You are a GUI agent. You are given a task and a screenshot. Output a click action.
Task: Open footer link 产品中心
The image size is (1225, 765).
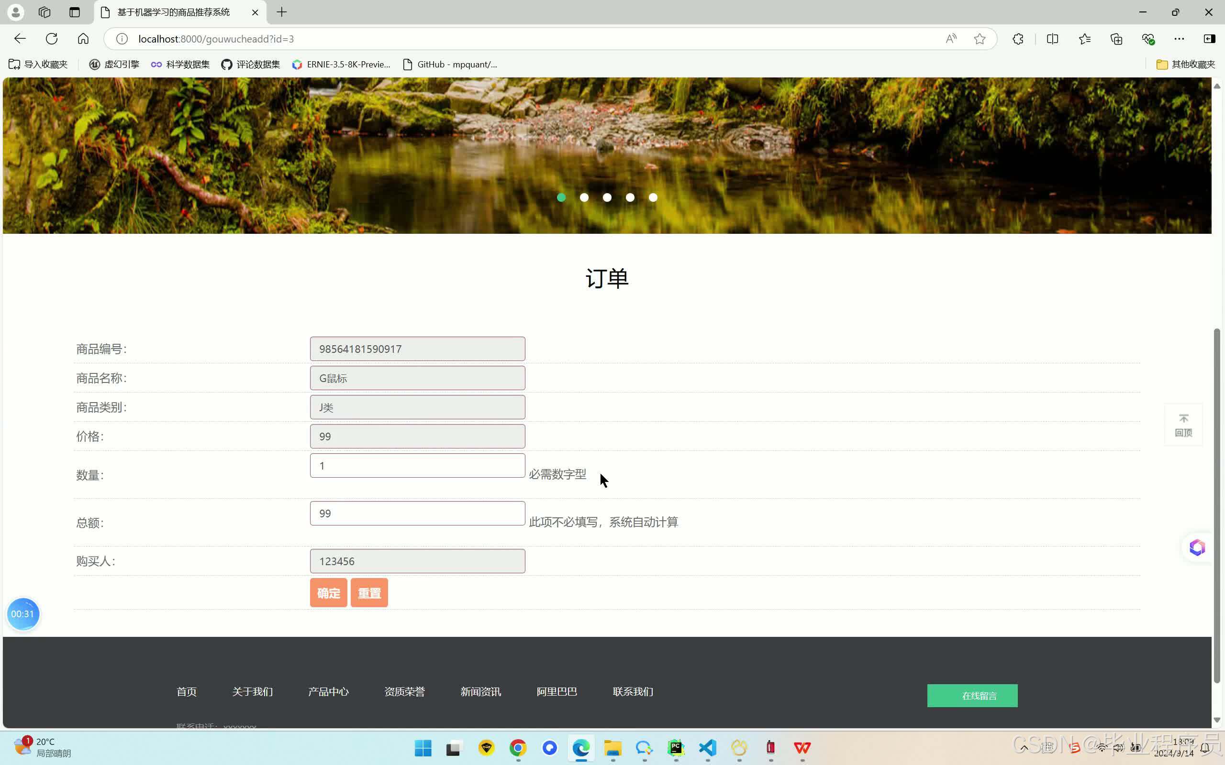pyautogui.click(x=328, y=692)
